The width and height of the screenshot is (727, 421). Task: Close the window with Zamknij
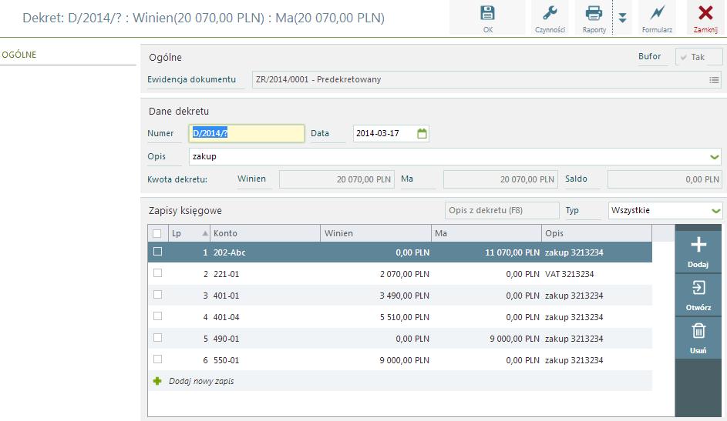705,18
